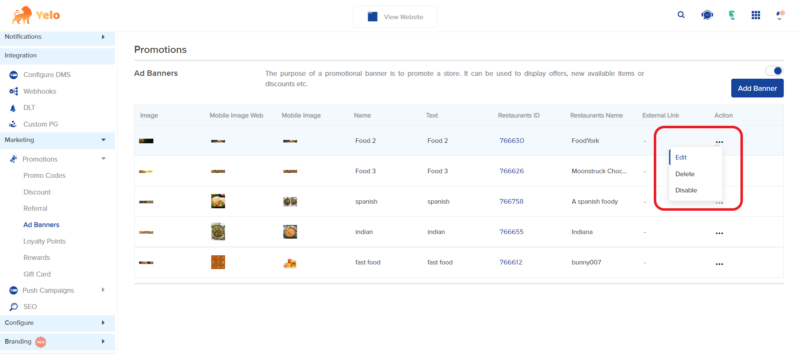Image resolution: width=800 pixels, height=354 pixels.
Task: Choose Disable in the action menu
Action: click(686, 190)
